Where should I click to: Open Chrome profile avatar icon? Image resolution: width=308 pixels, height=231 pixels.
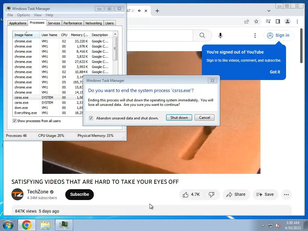pyautogui.click(x=287, y=21)
